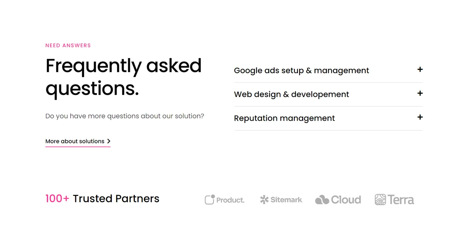Click the Terra patterned square icon
The image size is (468, 252).
[380, 200]
